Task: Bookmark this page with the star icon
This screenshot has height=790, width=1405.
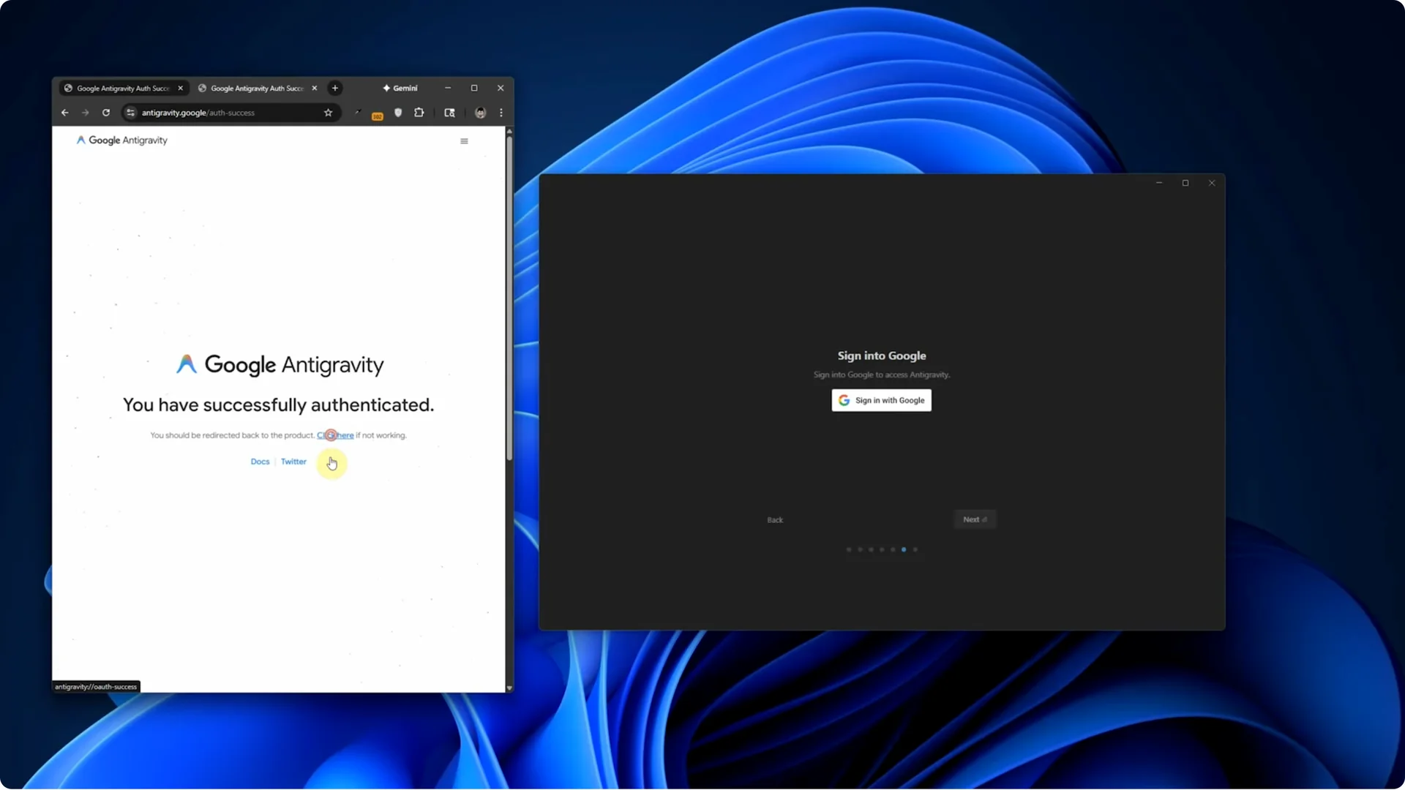Action: click(328, 113)
